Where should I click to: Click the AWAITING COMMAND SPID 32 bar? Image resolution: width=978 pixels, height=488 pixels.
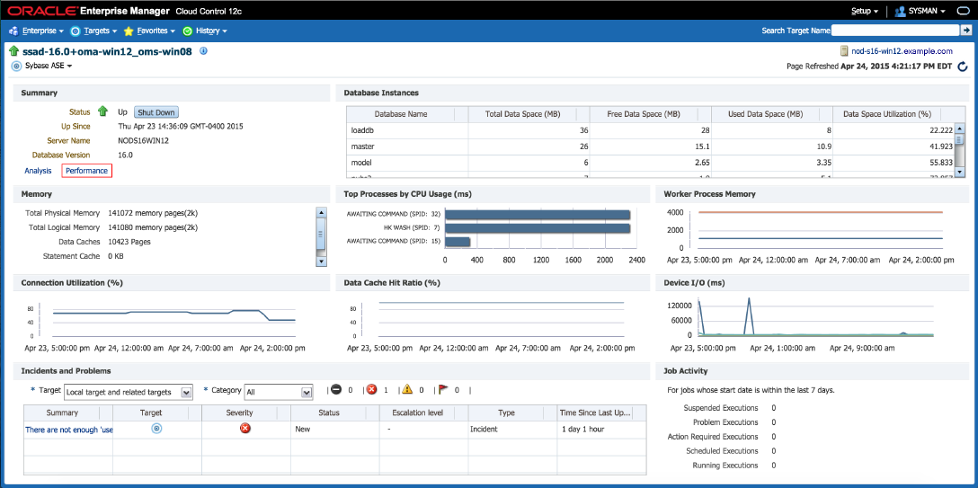click(x=538, y=215)
